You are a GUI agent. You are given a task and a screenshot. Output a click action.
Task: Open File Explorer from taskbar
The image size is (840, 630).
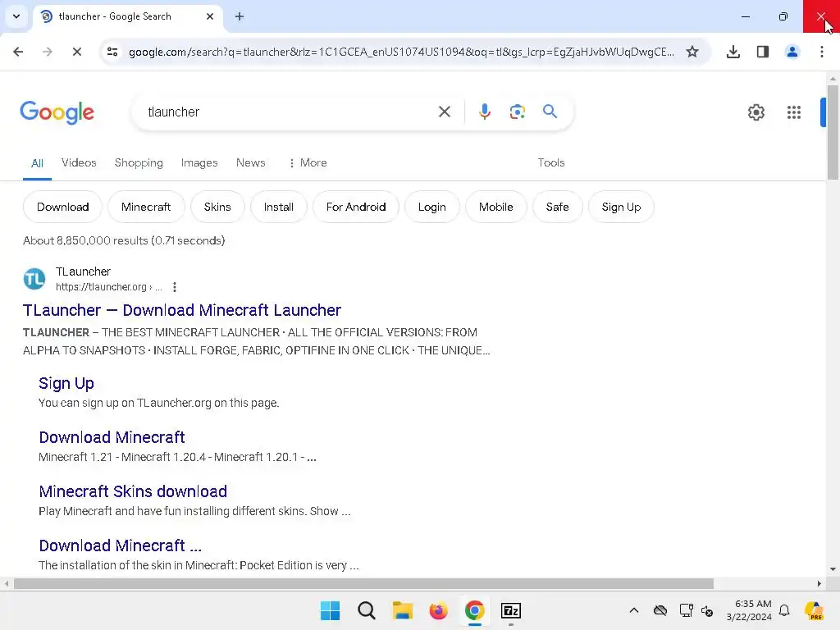point(402,610)
